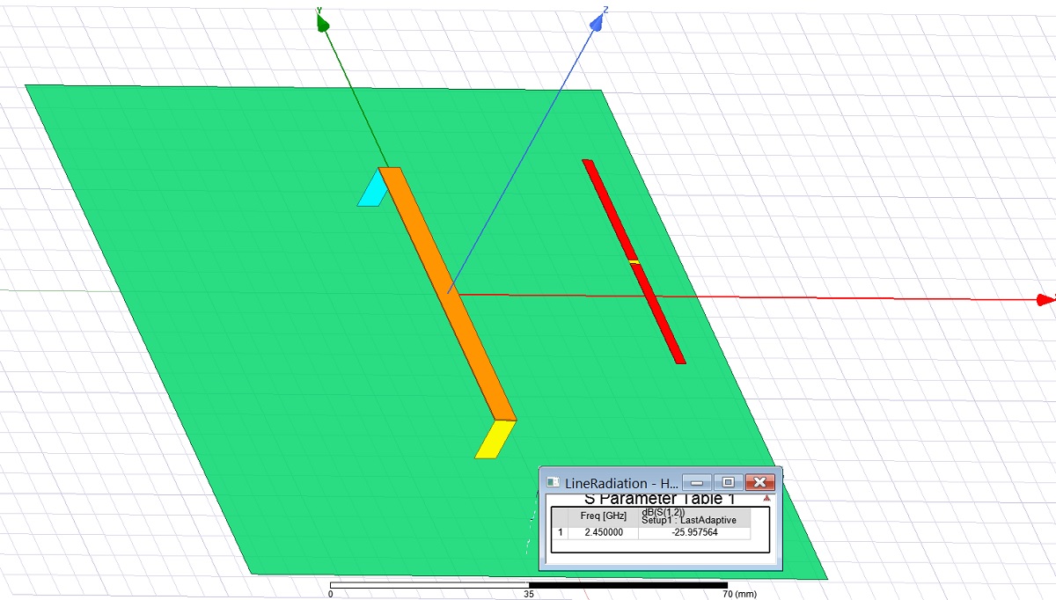The height and width of the screenshot is (600, 1056).
Task: Click the -25.957564 value cell
Action: [694, 532]
